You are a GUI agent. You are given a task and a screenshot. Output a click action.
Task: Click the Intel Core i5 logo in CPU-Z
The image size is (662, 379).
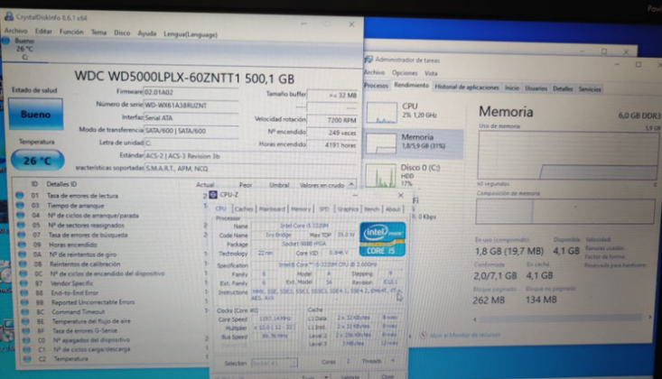click(382, 239)
